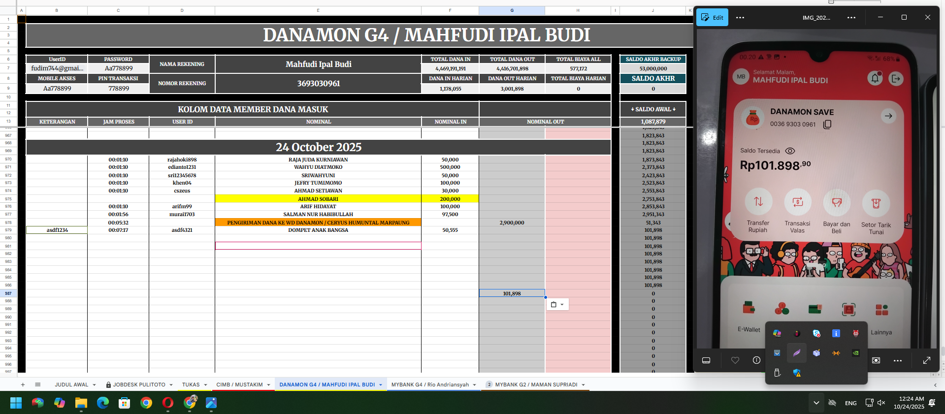Open the ellipsis menu beside IMG_202 title

[851, 17]
